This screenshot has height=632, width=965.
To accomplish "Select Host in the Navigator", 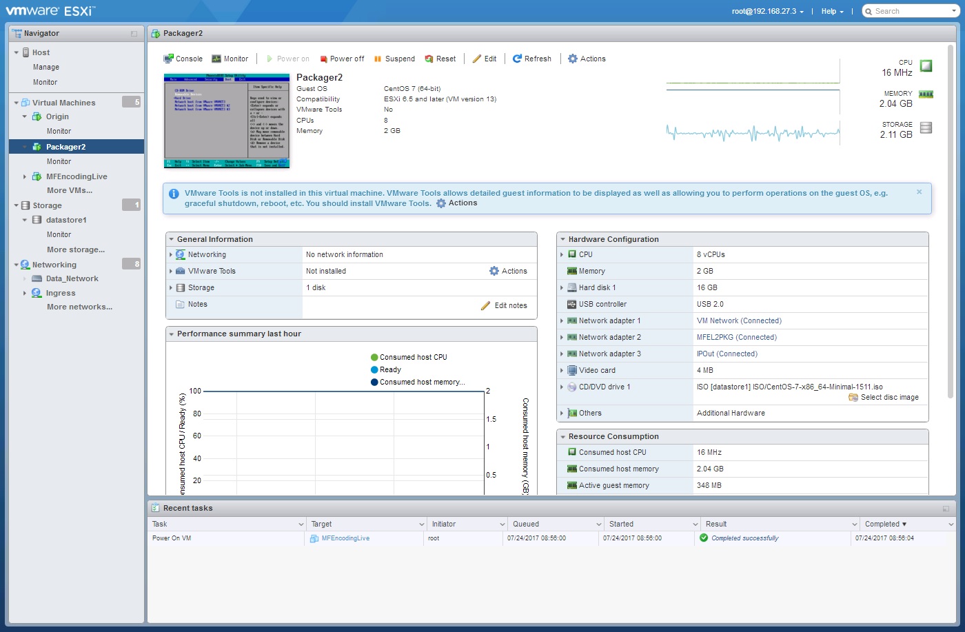I will pyautogui.click(x=41, y=52).
